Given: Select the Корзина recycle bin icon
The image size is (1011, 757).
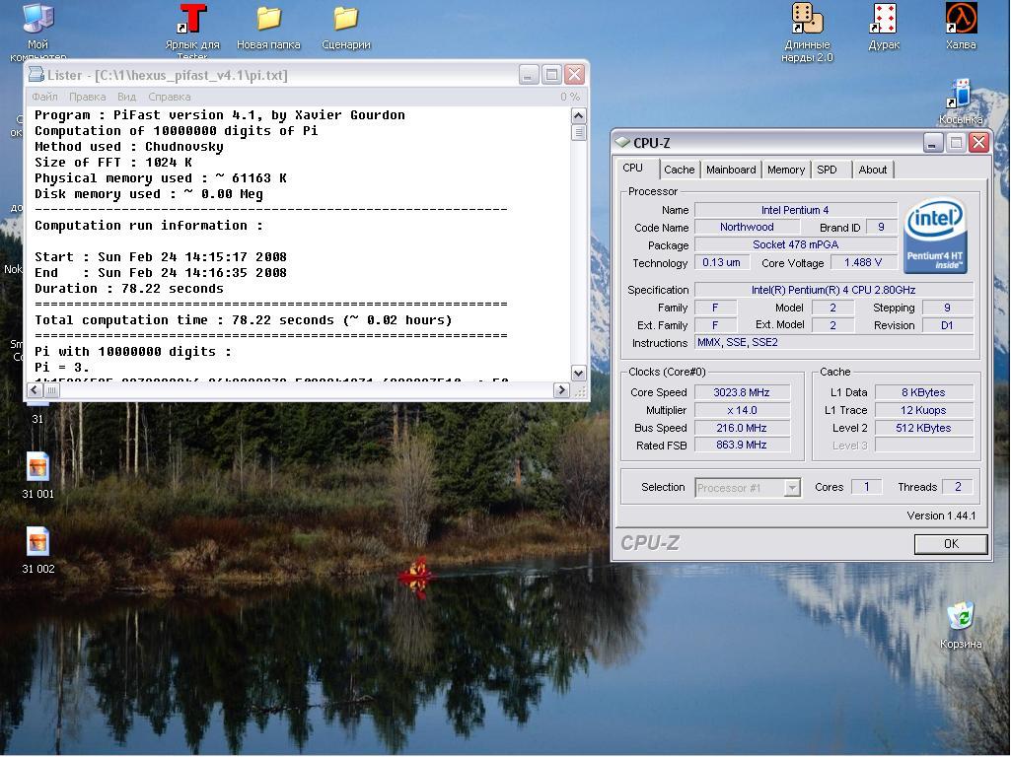Looking at the screenshot, I should 961,625.
